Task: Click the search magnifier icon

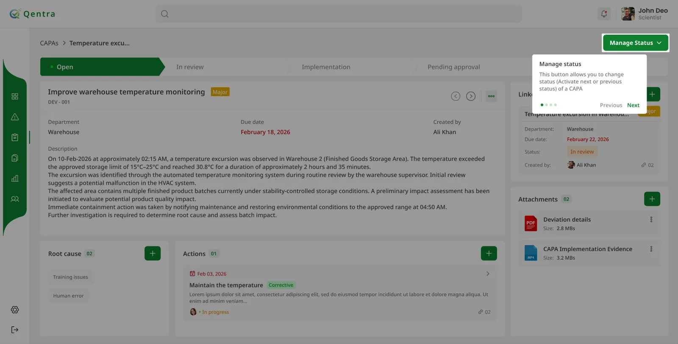Action: [x=165, y=14]
